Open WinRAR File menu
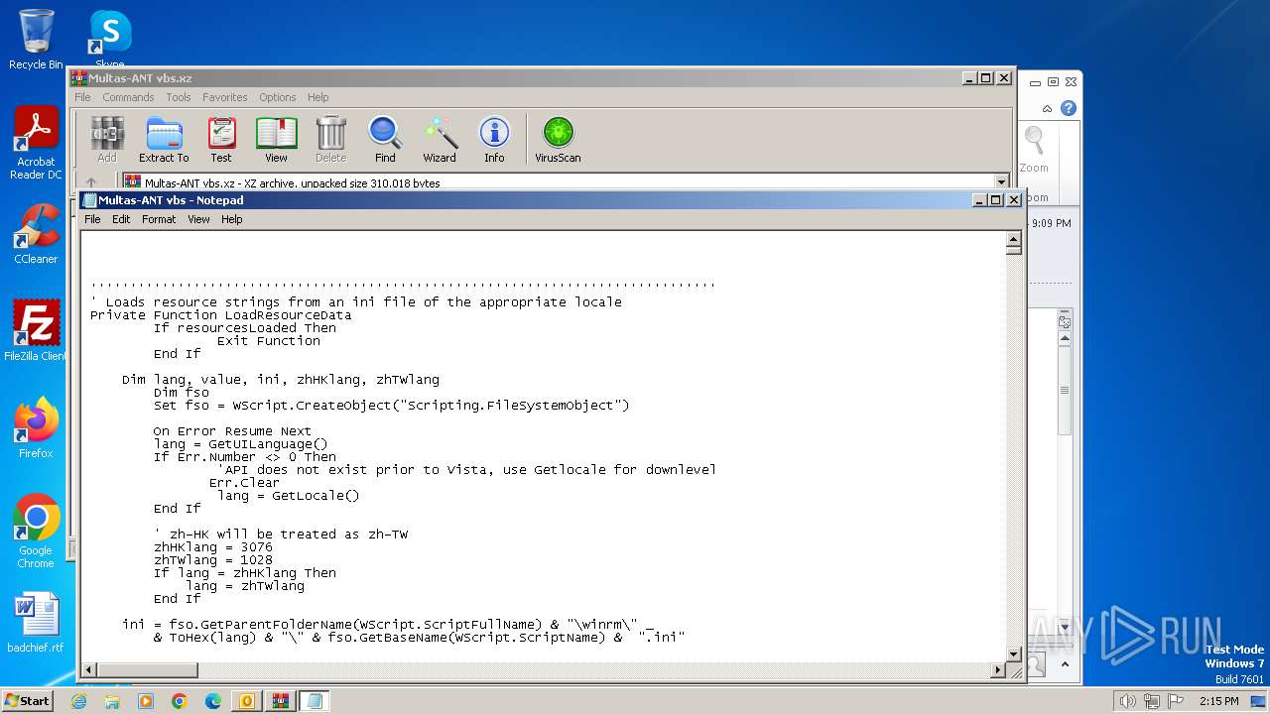 click(x=82, y=97)
